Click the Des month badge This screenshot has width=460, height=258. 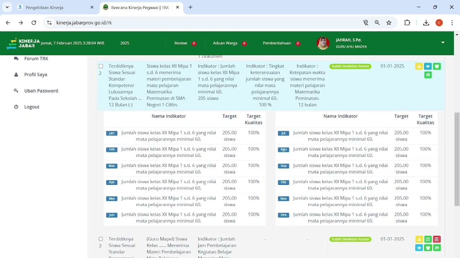coord(284,215)
